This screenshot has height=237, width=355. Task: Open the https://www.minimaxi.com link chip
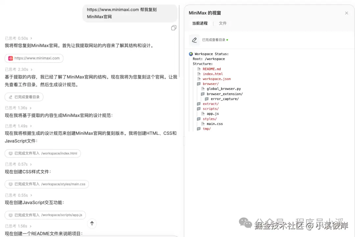click(34, 58)
